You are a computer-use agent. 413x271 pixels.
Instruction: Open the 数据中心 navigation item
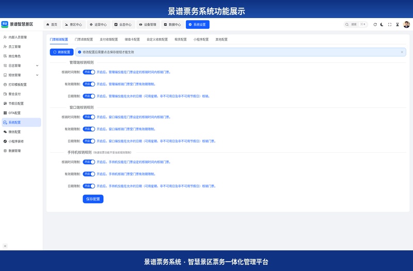click(173, 24)
